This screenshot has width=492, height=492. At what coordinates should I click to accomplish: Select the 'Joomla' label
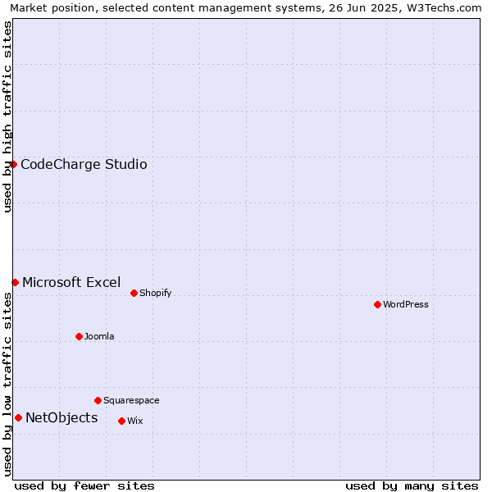click(99, 336)
